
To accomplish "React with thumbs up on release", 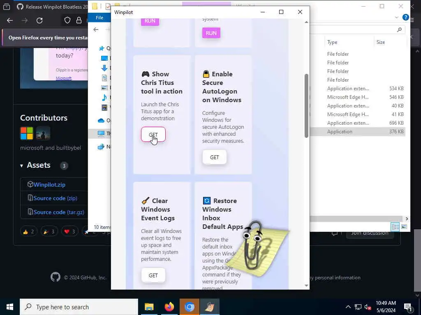I will pyautogui.click(x=28, y=232).
